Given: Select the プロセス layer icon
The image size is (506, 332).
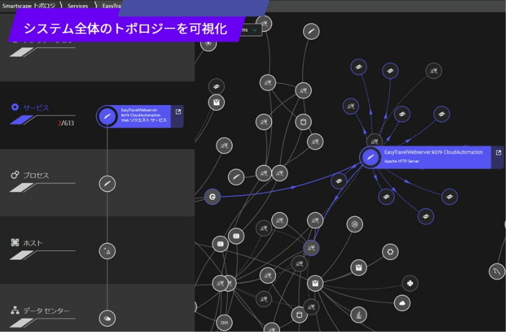Looking at the screenshot, I should (15, 175).
